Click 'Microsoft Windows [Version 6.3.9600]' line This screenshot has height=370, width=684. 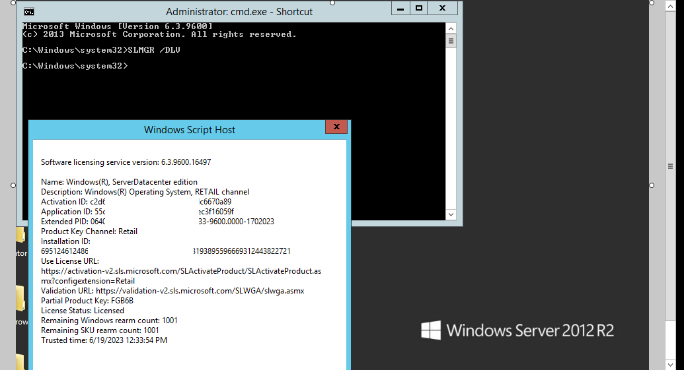pyautogui.click(x=118, y=26)
